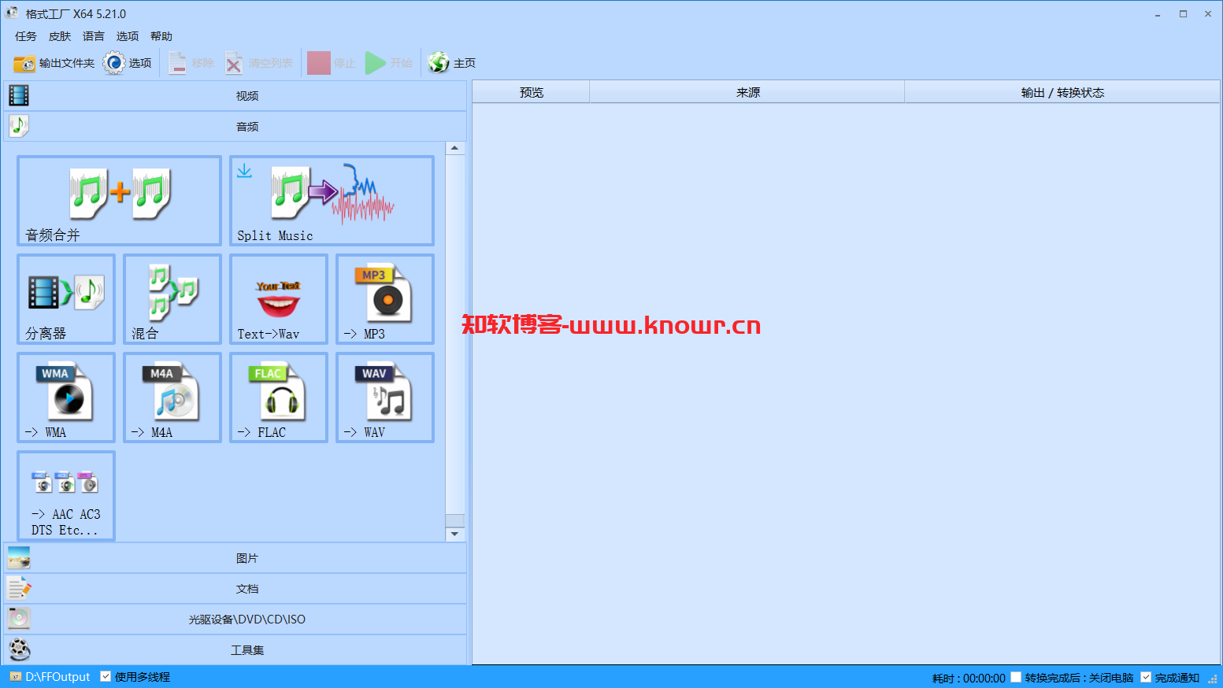Open the D:\FFOutput path link
The width and height of the screenshot is (1223, 688).
(57, 677)
